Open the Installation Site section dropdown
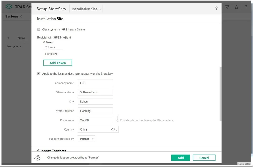This screenshot has height=167, width=253. (87, 9)
